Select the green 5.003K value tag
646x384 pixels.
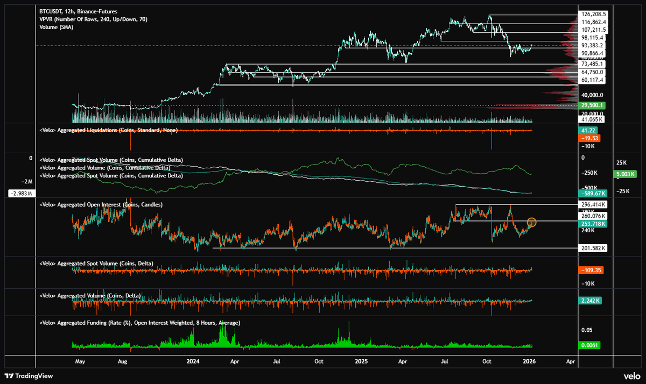point(626,174)
